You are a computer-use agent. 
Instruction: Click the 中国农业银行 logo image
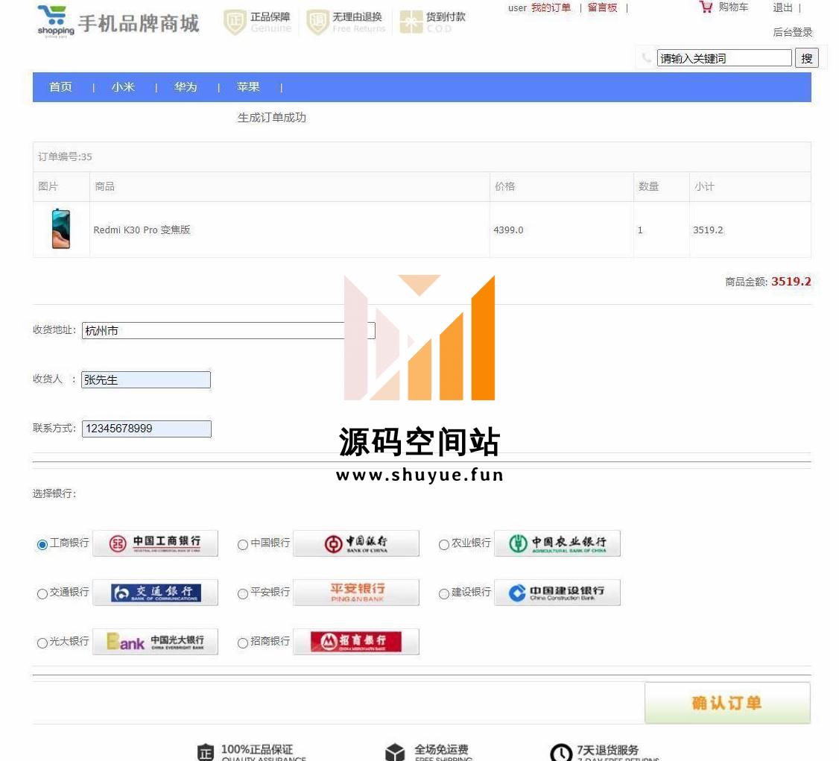pyautogui.click(x=557, y=543)
